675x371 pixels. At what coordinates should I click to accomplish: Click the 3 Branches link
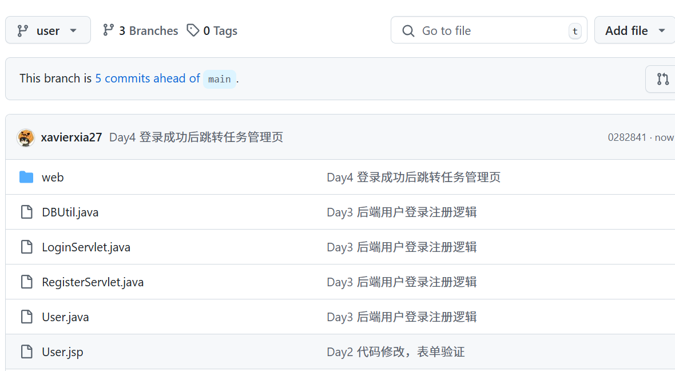point(141,31)
